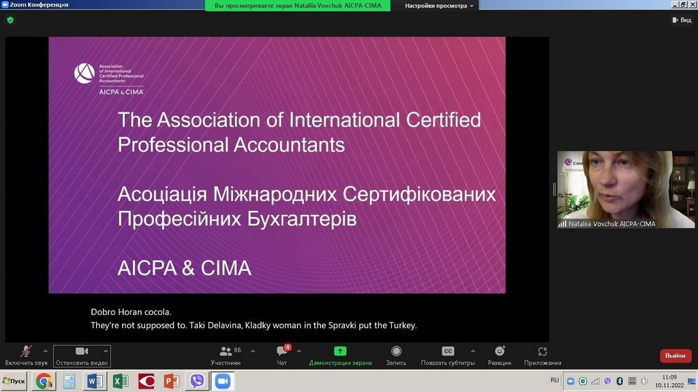Open the Приложения apps panel
Image resolution: width=698 pixels, height=392 pixels.
pyautogui.click(x=543, y=355)
